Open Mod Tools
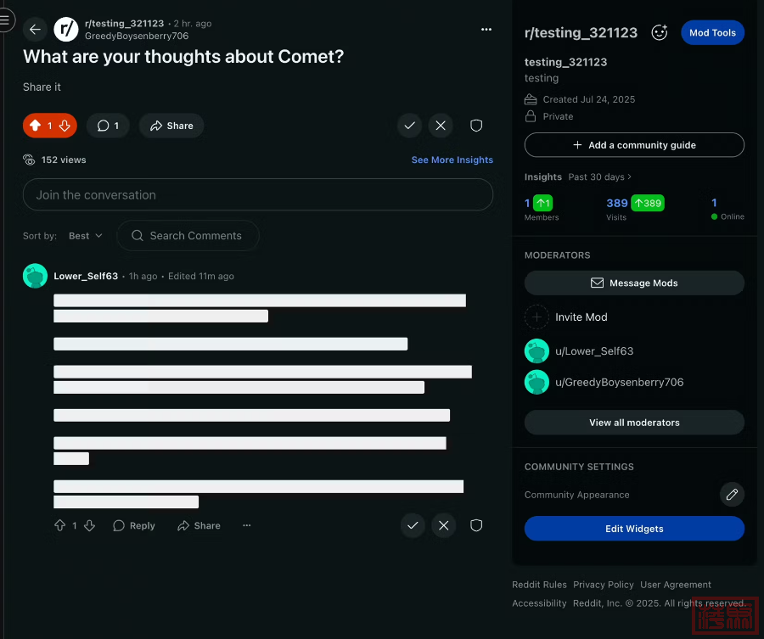This screenshot has width=764, height=639. coord(712,33)
